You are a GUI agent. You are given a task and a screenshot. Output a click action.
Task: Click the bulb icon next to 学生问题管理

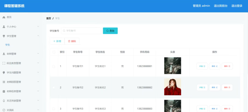pos(4,72)
